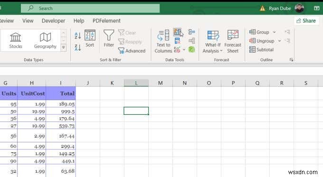Click the Relationships icon
This screenshot has height=177, width=323.
[x=191, y=41]
